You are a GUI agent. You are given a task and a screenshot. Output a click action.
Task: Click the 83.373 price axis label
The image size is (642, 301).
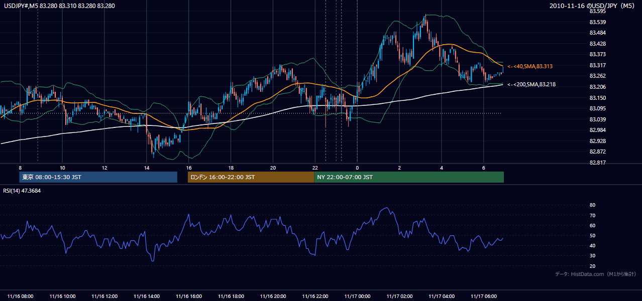[x=597, y=54]
